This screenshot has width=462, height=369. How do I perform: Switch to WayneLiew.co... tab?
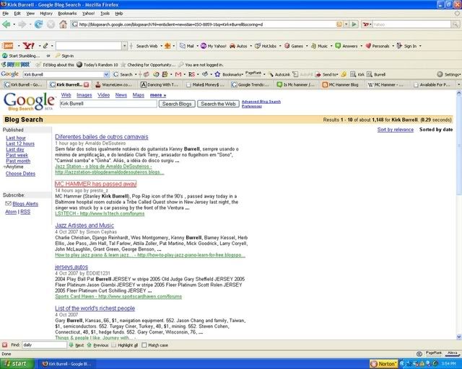click(x=114, y=85)
